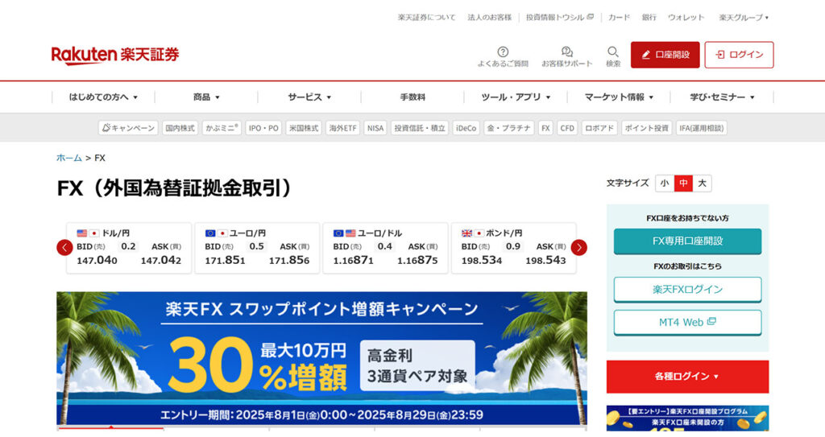Select the ポンド/円 rate card
The height and width of the screenshot is (437, 825).
tap(513, 248)
